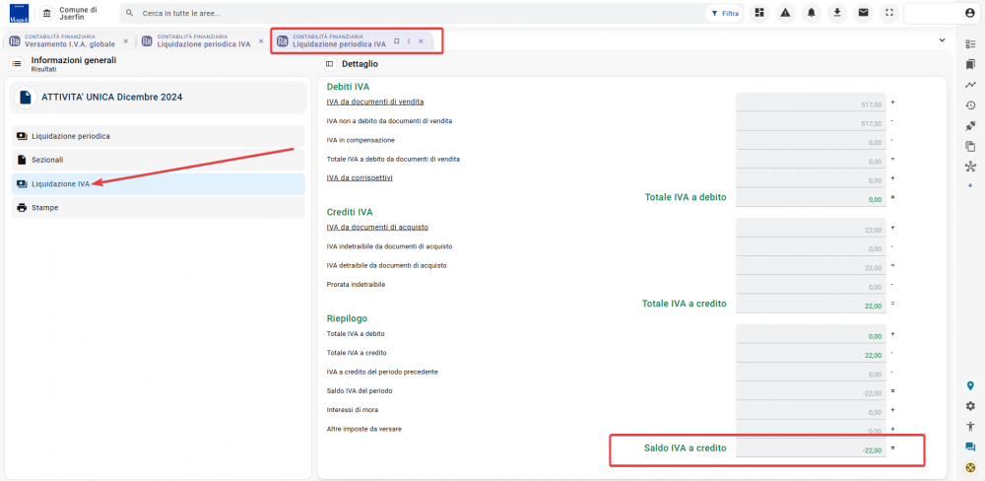Open the mail envelope icon
Image resolution: width=985 pixels, height=481 pixels.
pos(864,13)
